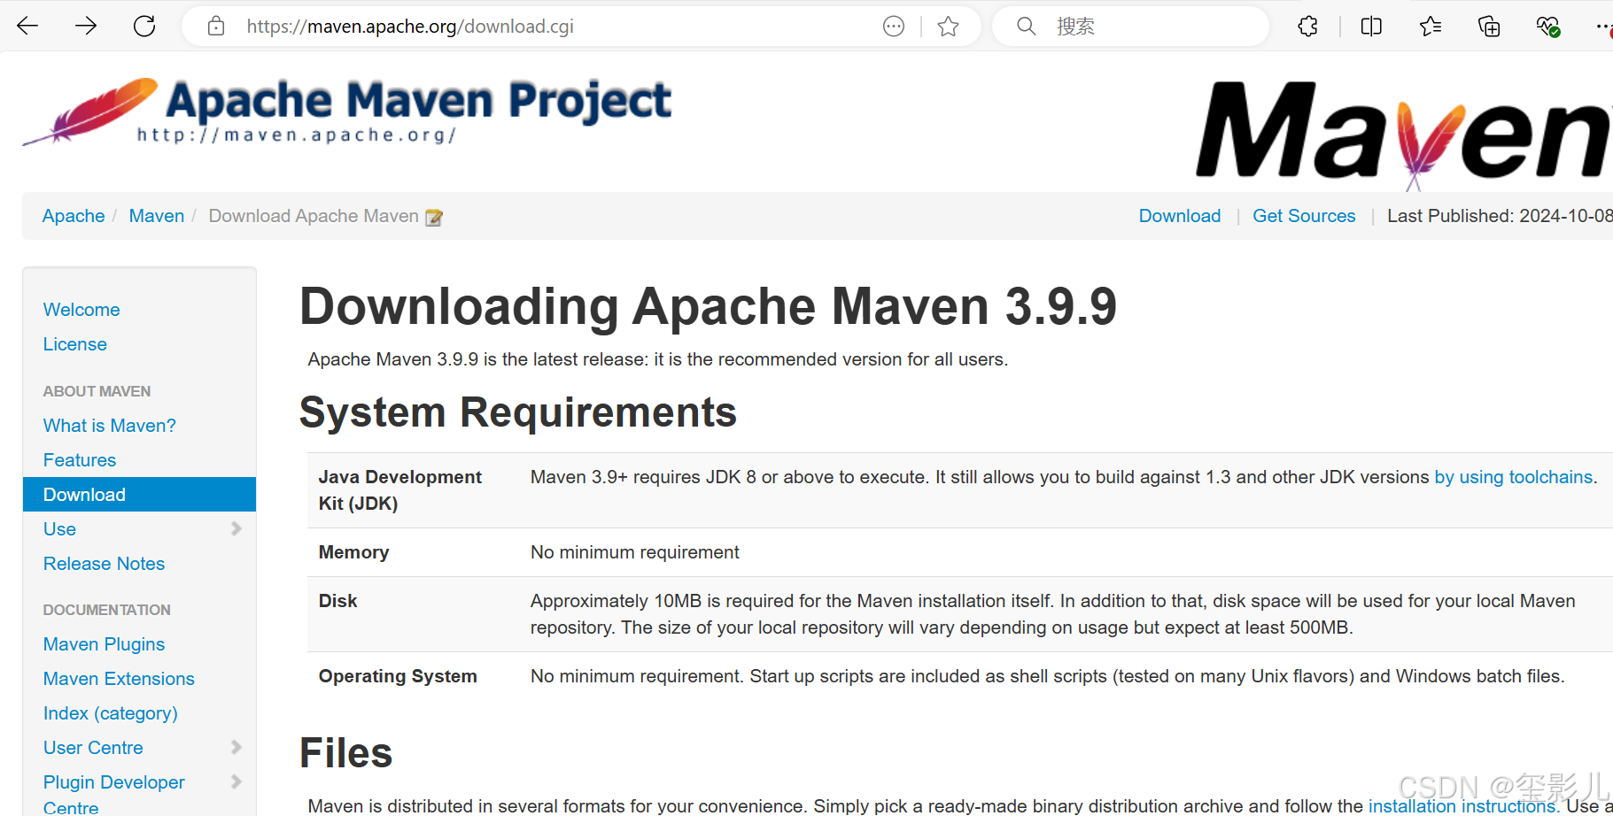The height and width of the screenshot is (816, 1613).
Task: Open the Browser essentials heart icon
Action: (1548, 27)
